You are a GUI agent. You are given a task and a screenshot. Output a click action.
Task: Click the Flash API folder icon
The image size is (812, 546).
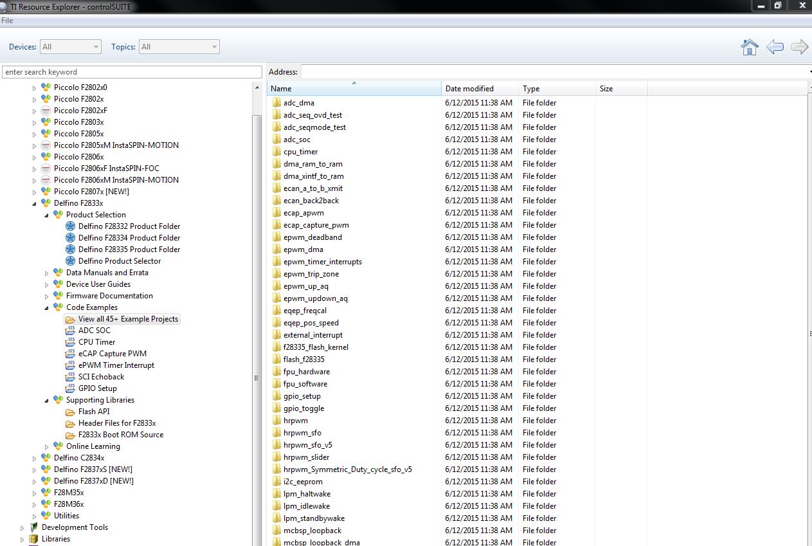pyautogui.click(x=71, y=412)
